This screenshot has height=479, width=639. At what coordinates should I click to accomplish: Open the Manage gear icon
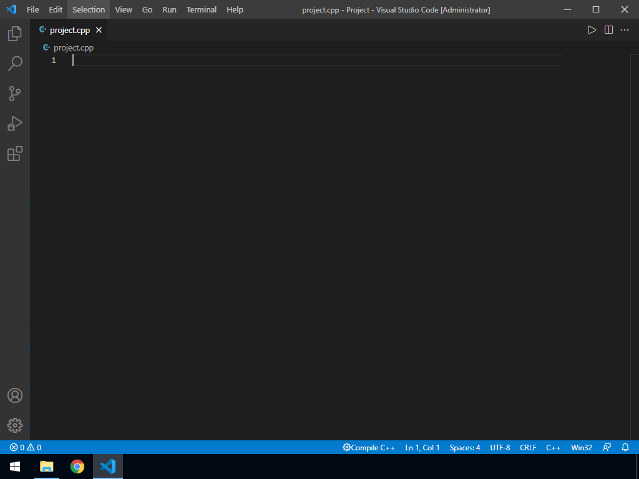[x=15, y=425]
